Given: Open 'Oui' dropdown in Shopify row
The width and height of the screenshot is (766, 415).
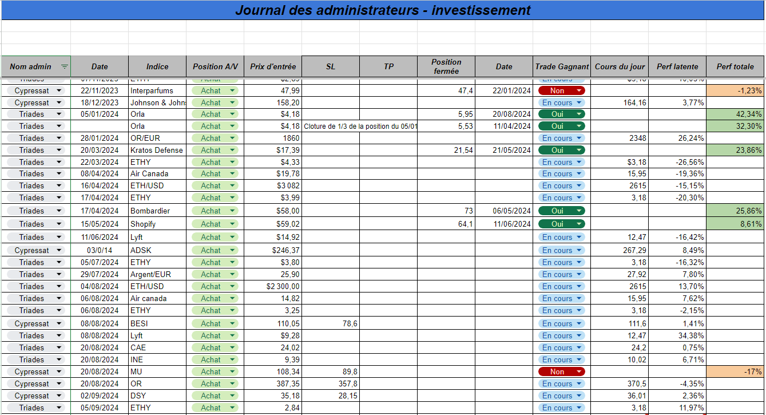Looking at the screenshot, I should tap(579, 224).
